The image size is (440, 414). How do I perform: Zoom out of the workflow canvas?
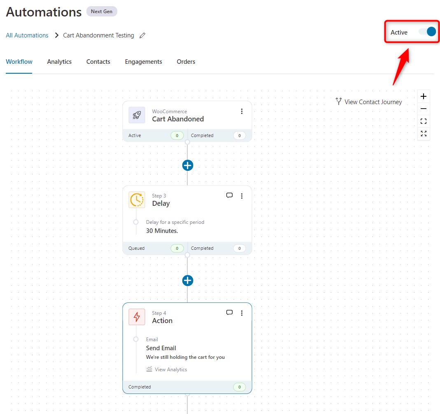[x=424, y=108]
